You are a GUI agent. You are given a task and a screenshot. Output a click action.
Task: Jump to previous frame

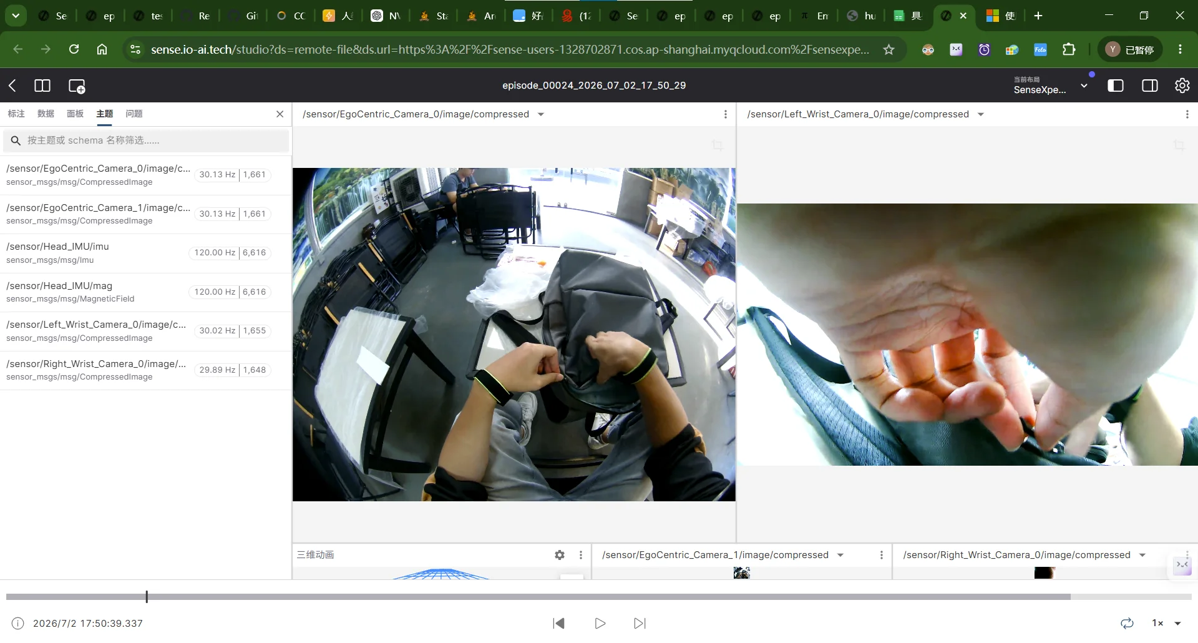(x=559, y=623)
